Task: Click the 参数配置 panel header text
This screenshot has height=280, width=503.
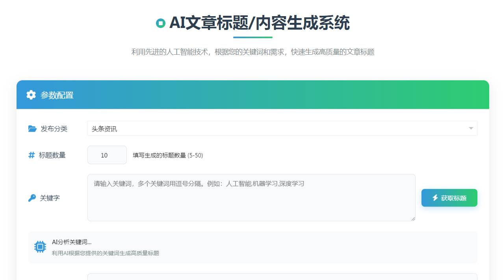Action: click(x=57, y=95)
